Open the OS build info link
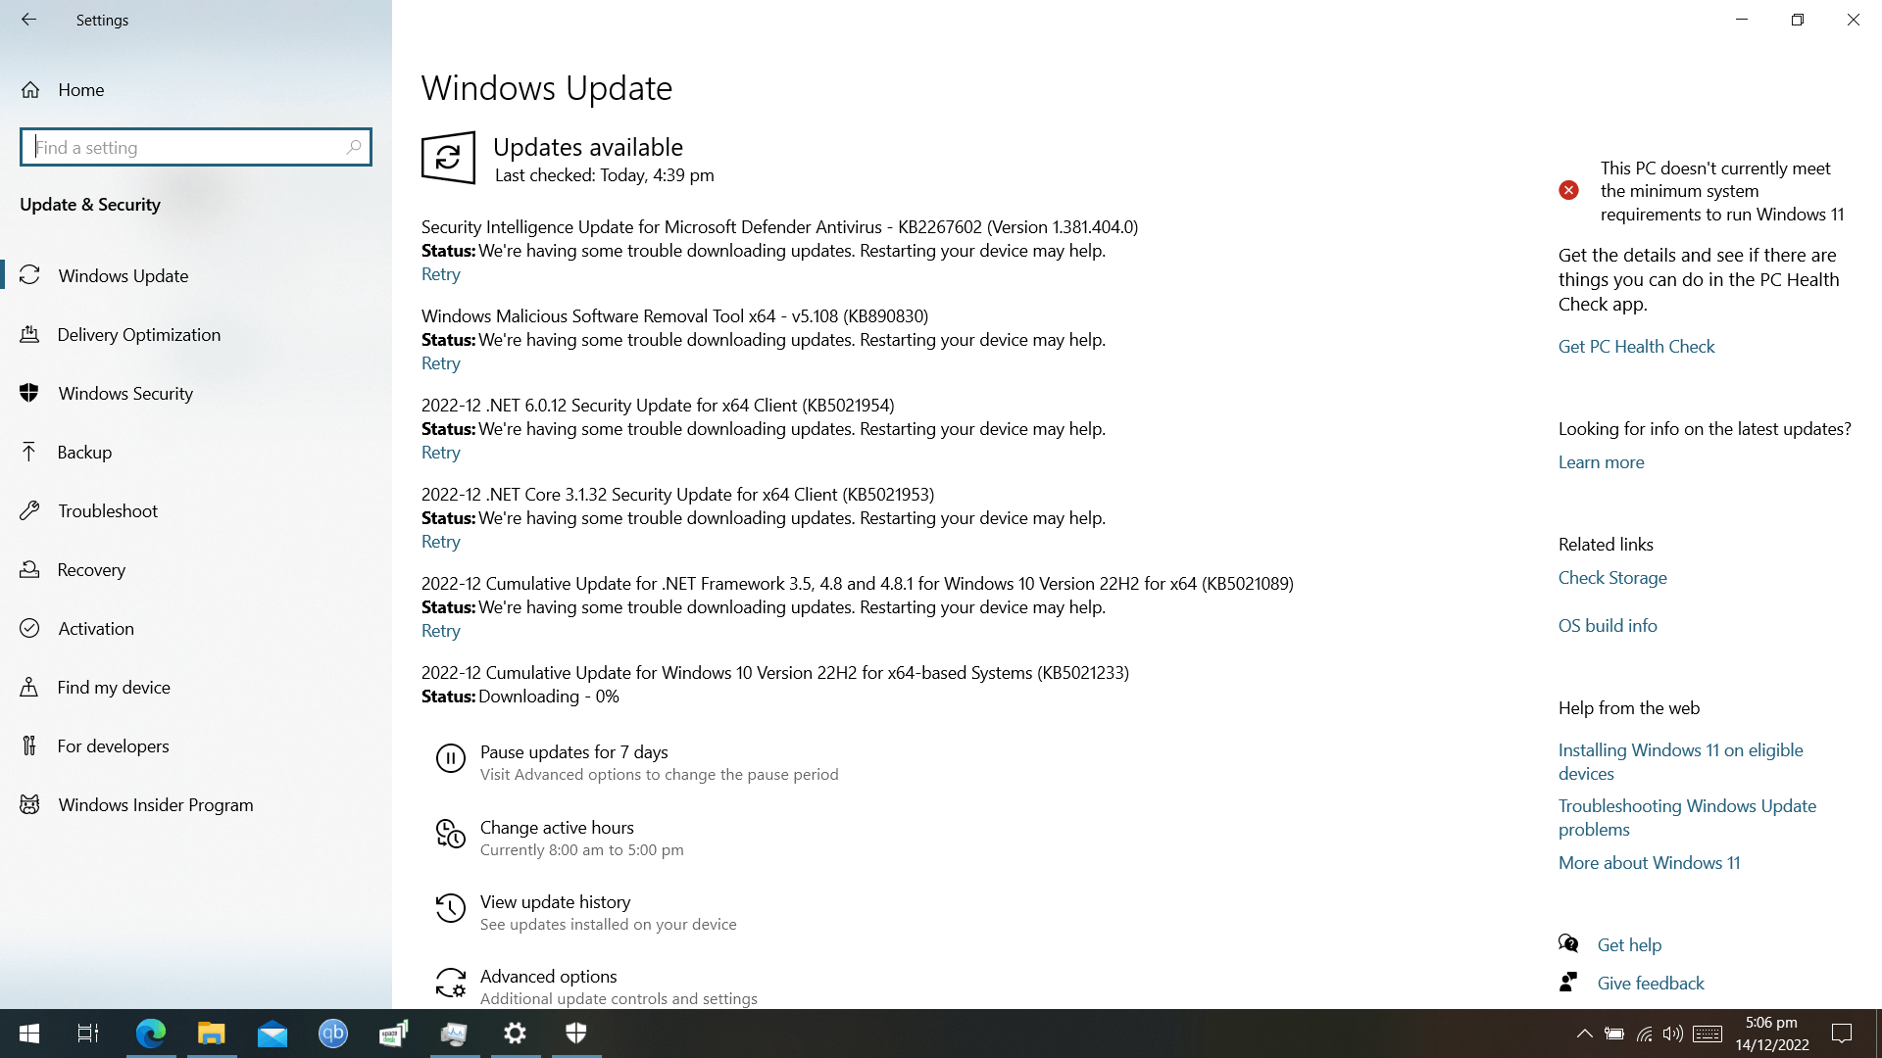 pos(1608,626)
